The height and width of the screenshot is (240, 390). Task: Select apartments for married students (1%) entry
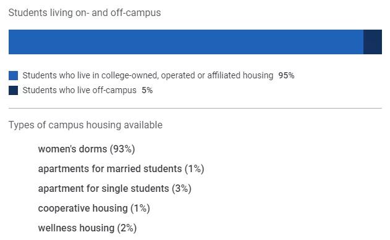[x=121, y=169]
